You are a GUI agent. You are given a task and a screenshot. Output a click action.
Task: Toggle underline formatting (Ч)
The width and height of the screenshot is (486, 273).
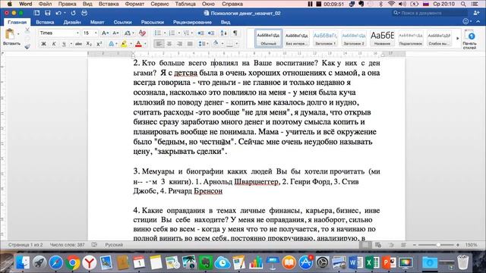(64, 44)
